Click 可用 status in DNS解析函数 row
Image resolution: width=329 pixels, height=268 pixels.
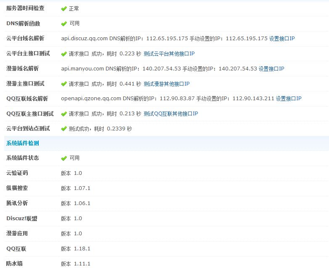pyautogui.click(x=74, y=23)
